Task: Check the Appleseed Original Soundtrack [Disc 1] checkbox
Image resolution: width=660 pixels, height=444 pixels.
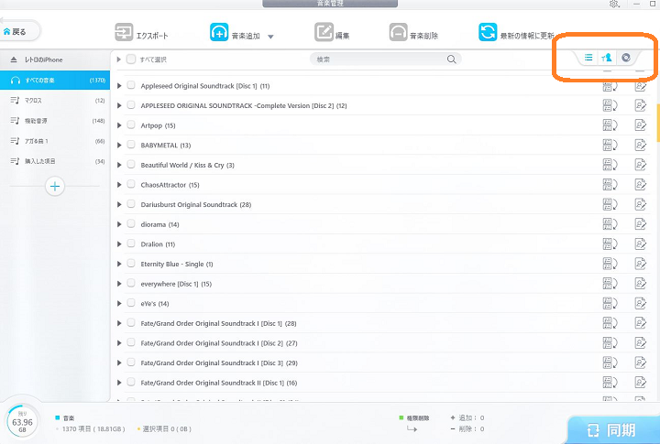Action: tap(131, 85)
